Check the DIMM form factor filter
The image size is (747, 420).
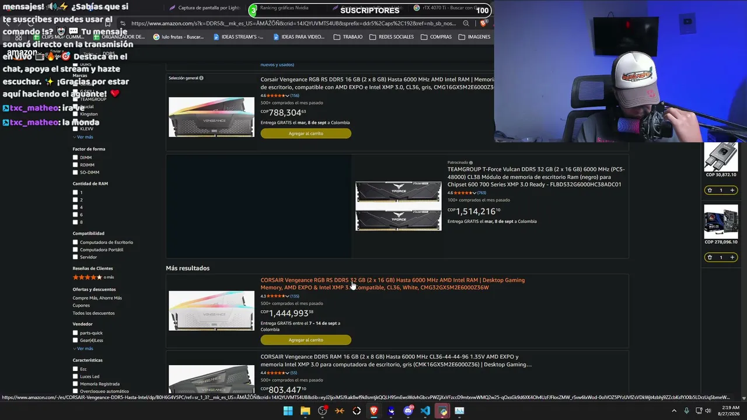[x=75, y=157]
